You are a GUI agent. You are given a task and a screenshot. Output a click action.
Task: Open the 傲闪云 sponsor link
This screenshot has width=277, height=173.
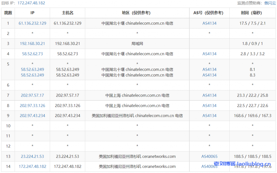(x=270, y=3)
